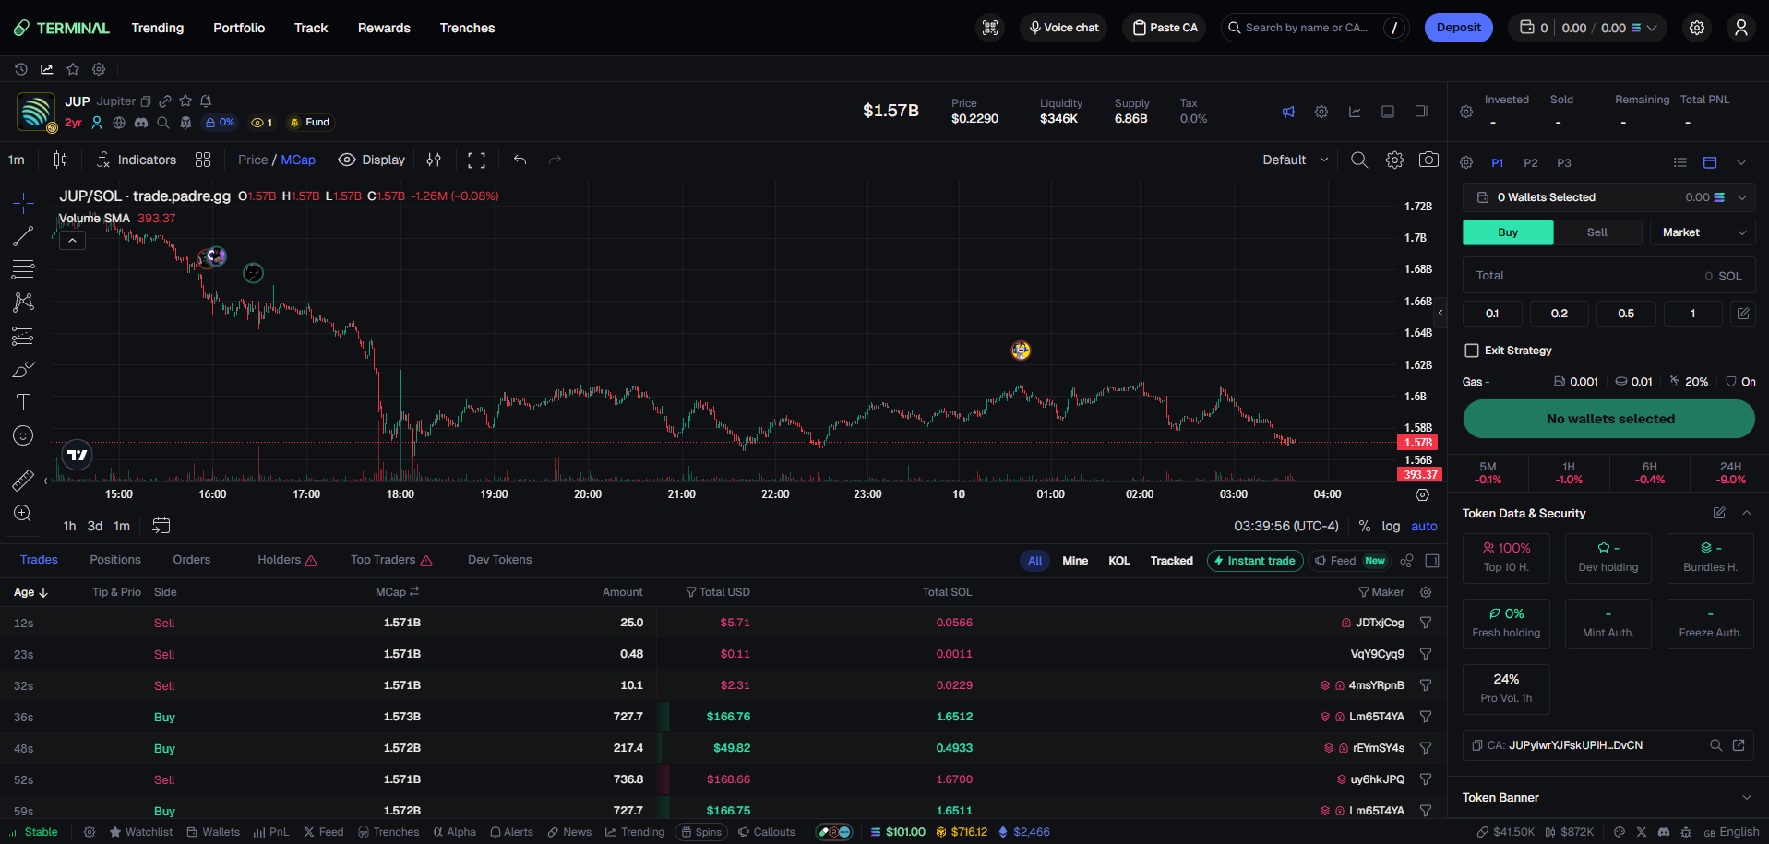This screenshot has height=844, width=1769.
Task: Open candlestick chart type selector
Action: (x=60, y=160)
